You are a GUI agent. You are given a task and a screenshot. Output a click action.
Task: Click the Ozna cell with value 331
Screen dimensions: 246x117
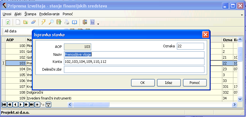pos(227,87)
